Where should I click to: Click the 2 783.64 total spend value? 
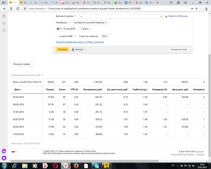[98, 82]
